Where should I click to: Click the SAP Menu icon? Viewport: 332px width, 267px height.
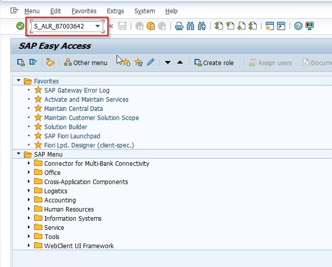pyautogui.click(x=33, y=62)
